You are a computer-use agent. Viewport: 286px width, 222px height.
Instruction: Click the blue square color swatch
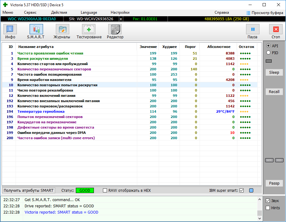tap(251, 191)
